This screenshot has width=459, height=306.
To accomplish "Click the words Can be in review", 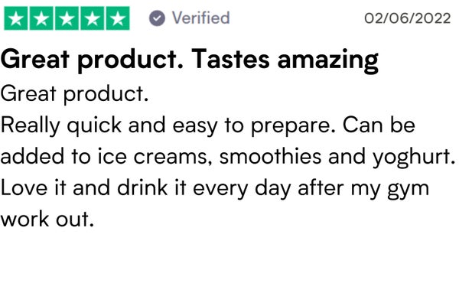I will pyautogui.click(x=379, y=125).
